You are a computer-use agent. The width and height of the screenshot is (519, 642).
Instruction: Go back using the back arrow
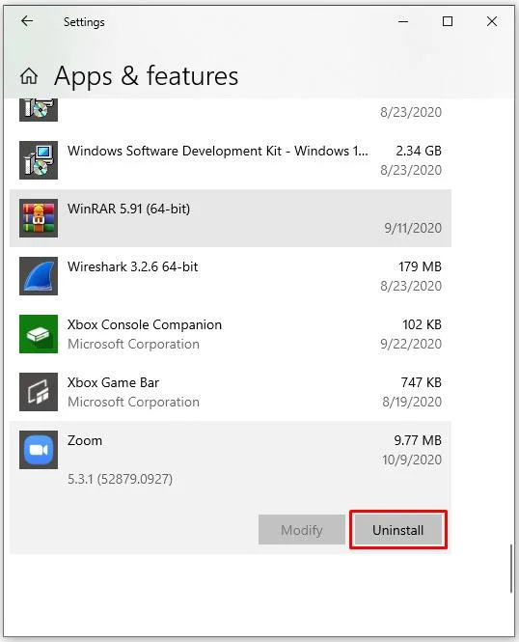(x=27, y=21)
